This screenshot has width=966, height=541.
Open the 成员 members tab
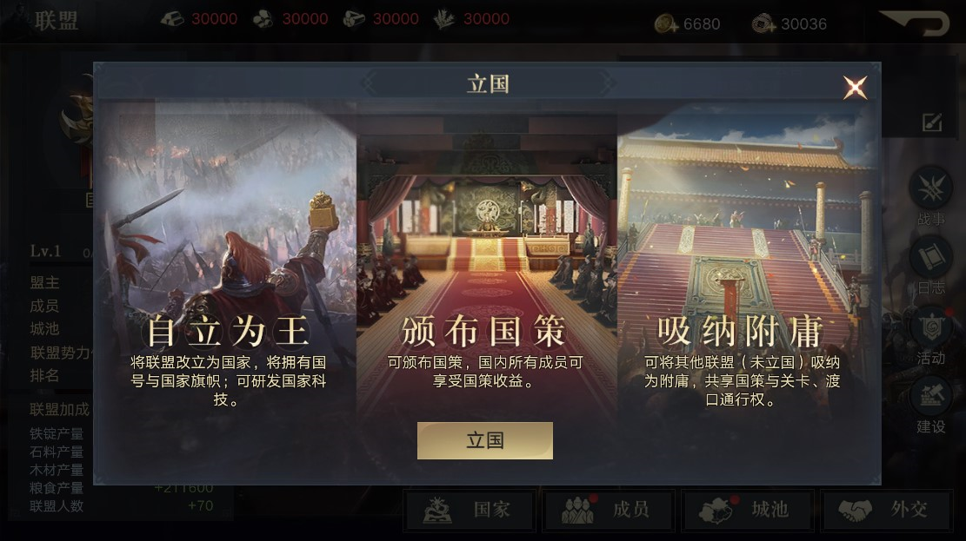(x=609, y=511)
